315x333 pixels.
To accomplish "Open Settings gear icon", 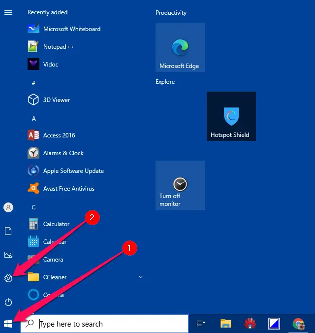I will [x=8, y=278].
